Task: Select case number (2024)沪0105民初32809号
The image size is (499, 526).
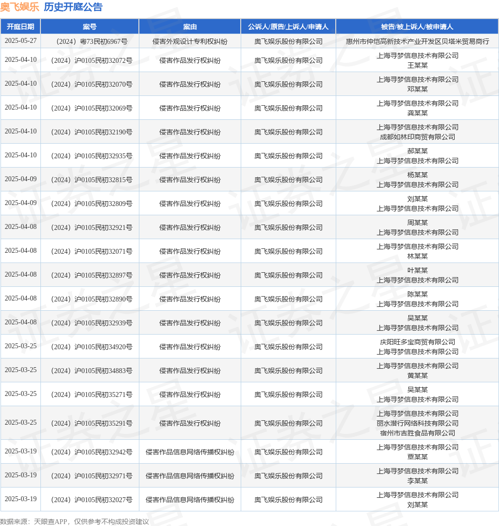Action: 92,204
